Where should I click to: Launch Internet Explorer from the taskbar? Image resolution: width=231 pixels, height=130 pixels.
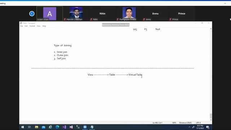click(x=51, y=127)
